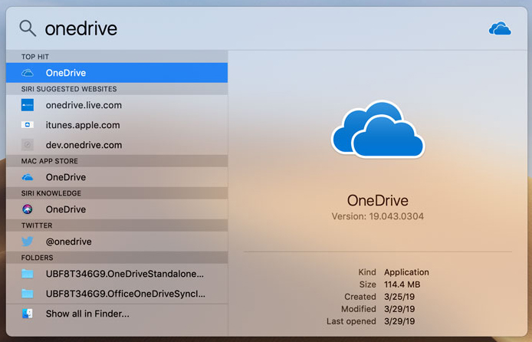532x342 pixels.
Task: Click the OneDrive cloud icon in search bar
Action: 500,28
